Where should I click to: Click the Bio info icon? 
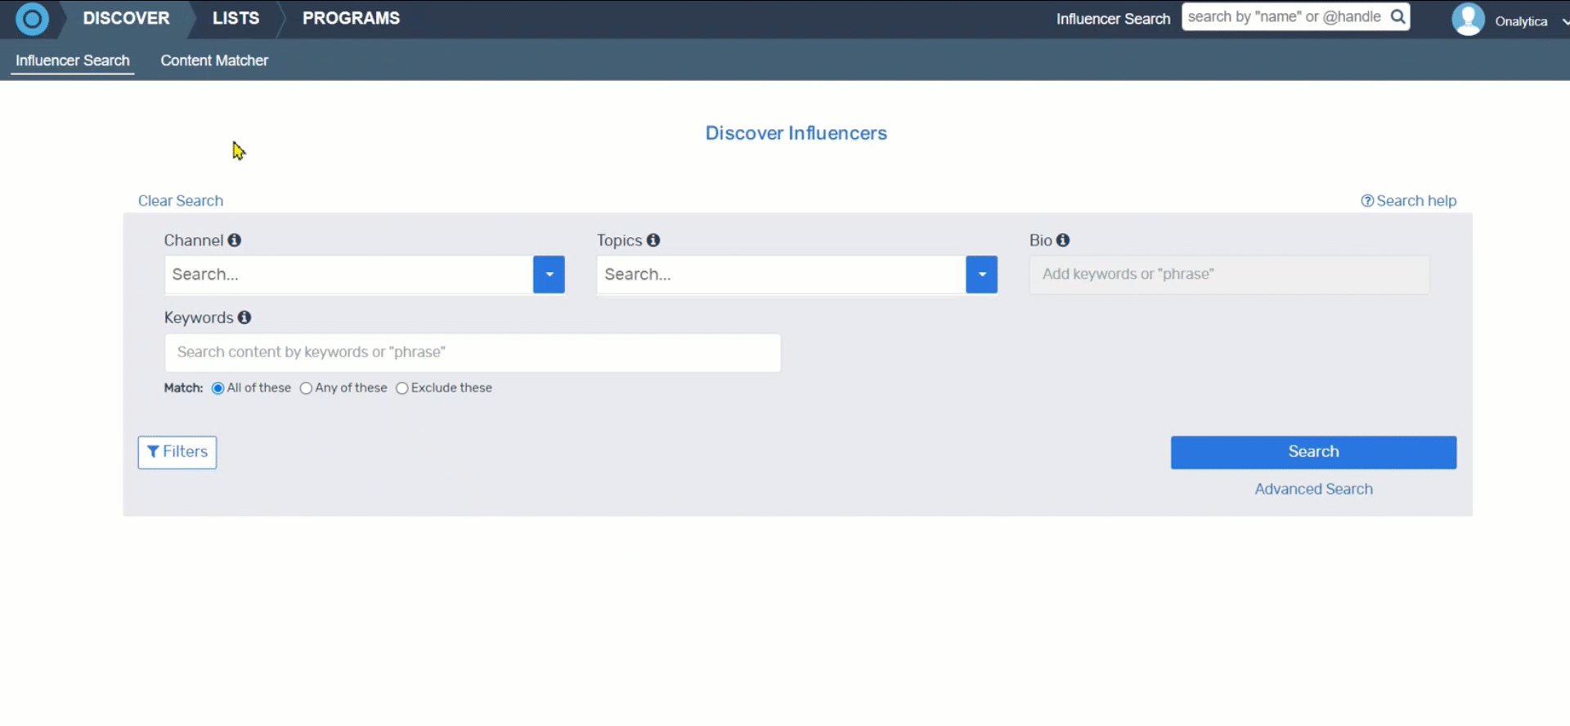tap(1063, 240)
